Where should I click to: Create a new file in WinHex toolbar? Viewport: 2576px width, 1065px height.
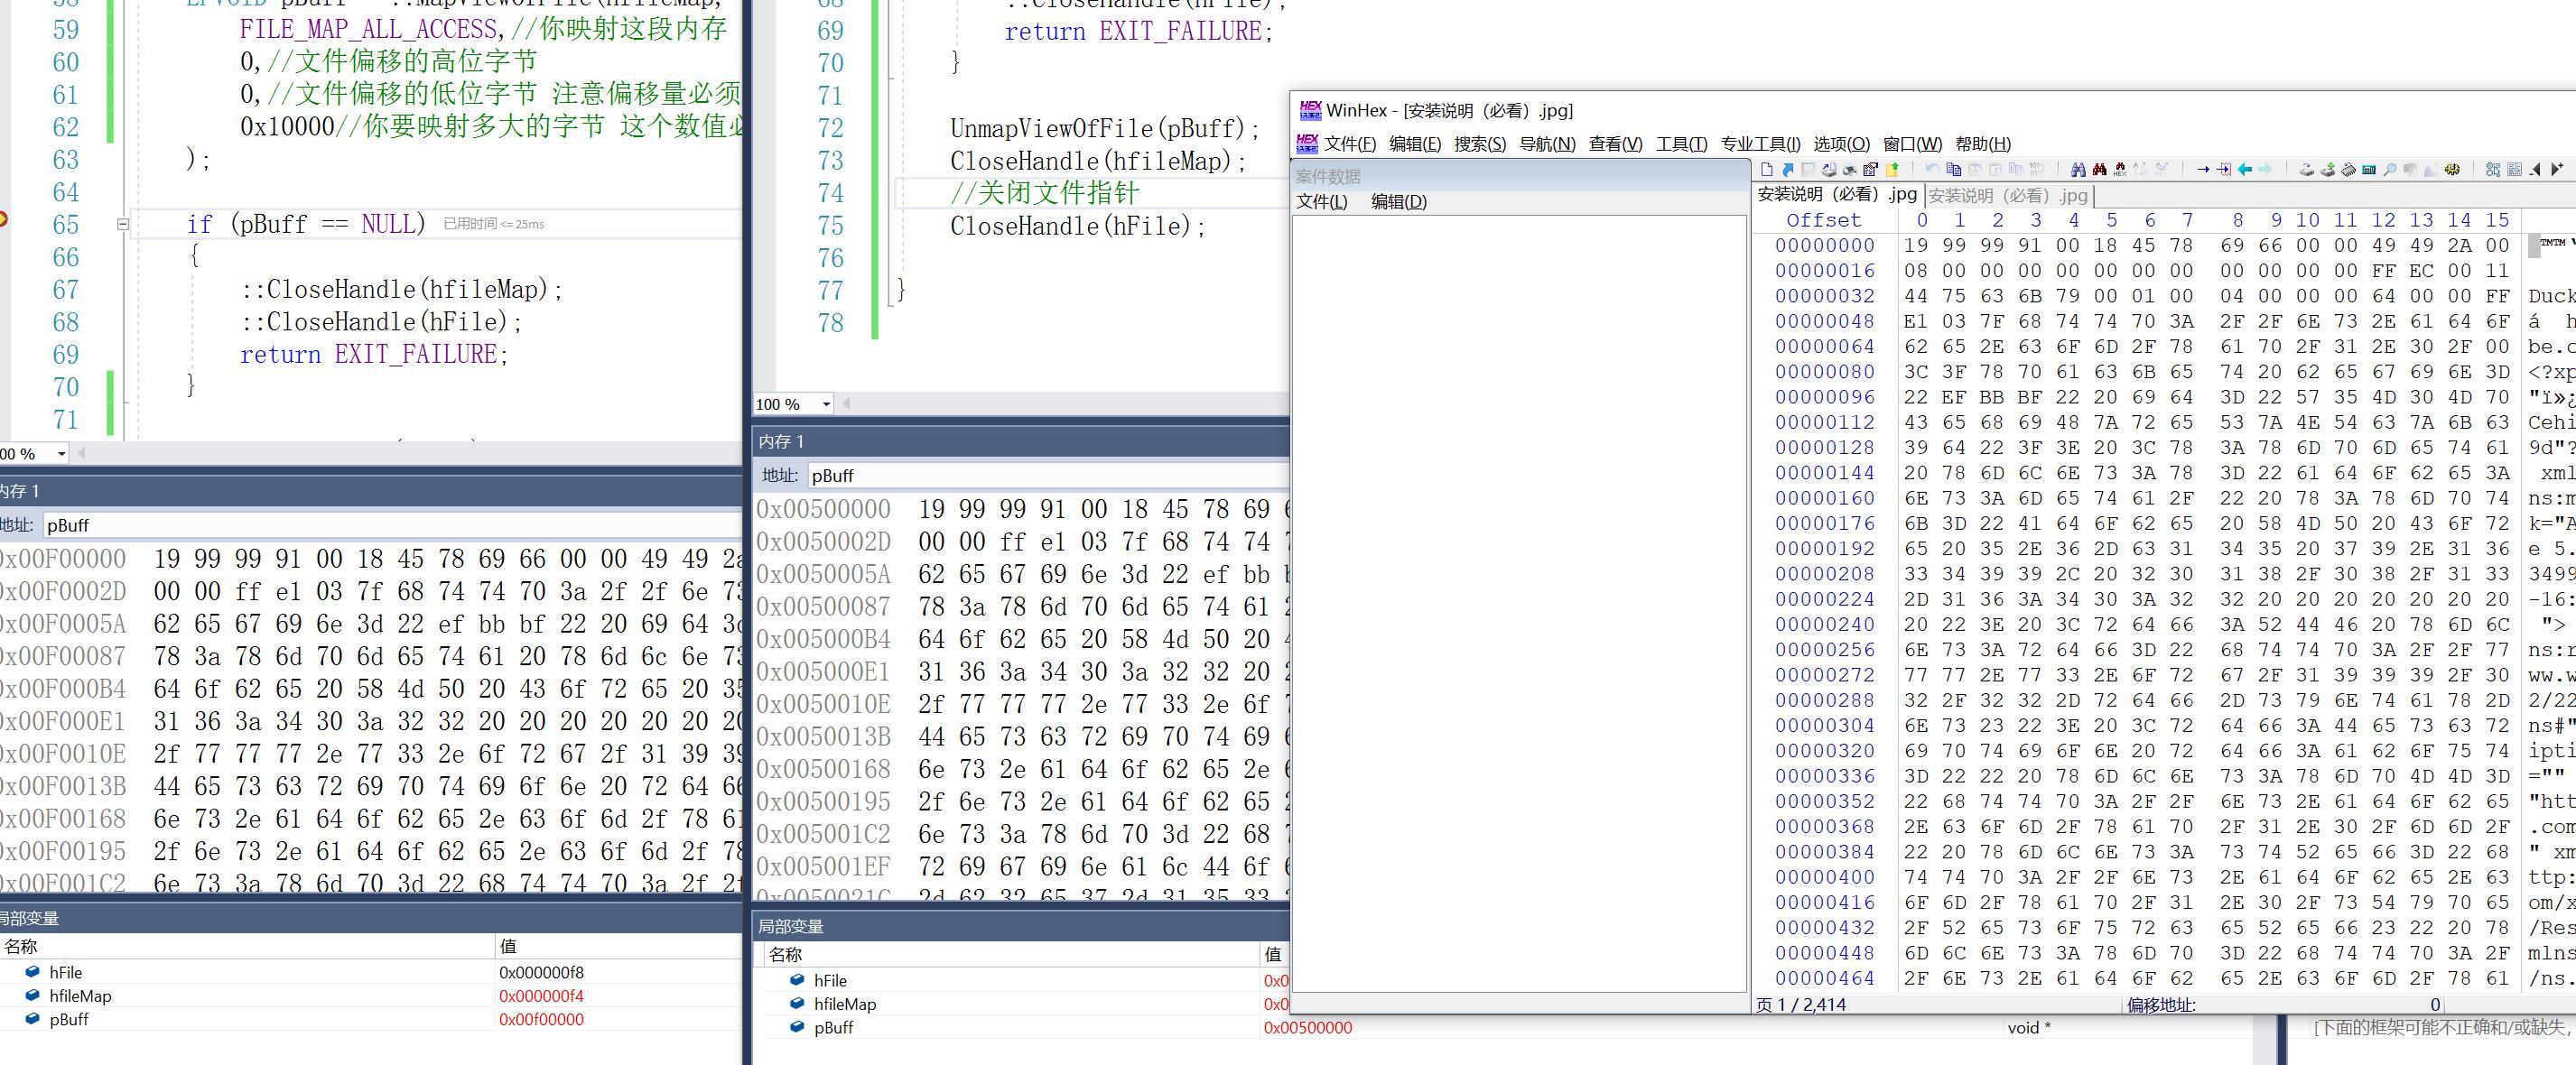pos(1767,170)
